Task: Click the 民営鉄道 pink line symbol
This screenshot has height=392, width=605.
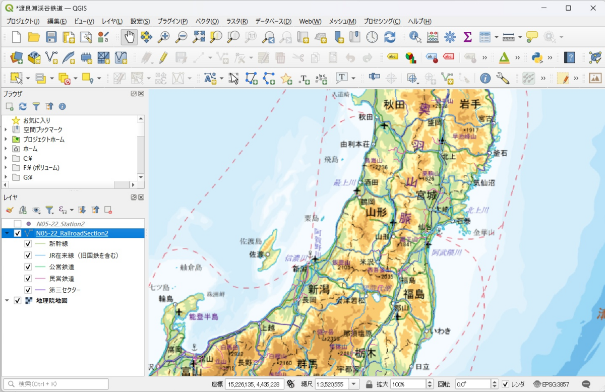Action: pos(40,279)
